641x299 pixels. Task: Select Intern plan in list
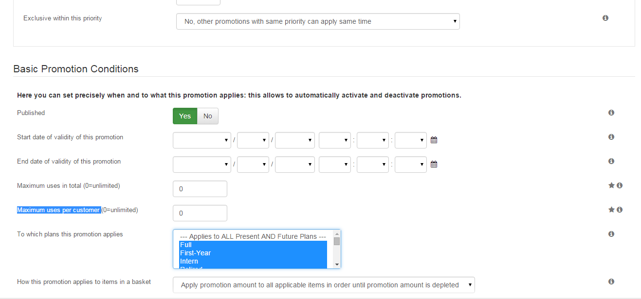coord(253,261)
